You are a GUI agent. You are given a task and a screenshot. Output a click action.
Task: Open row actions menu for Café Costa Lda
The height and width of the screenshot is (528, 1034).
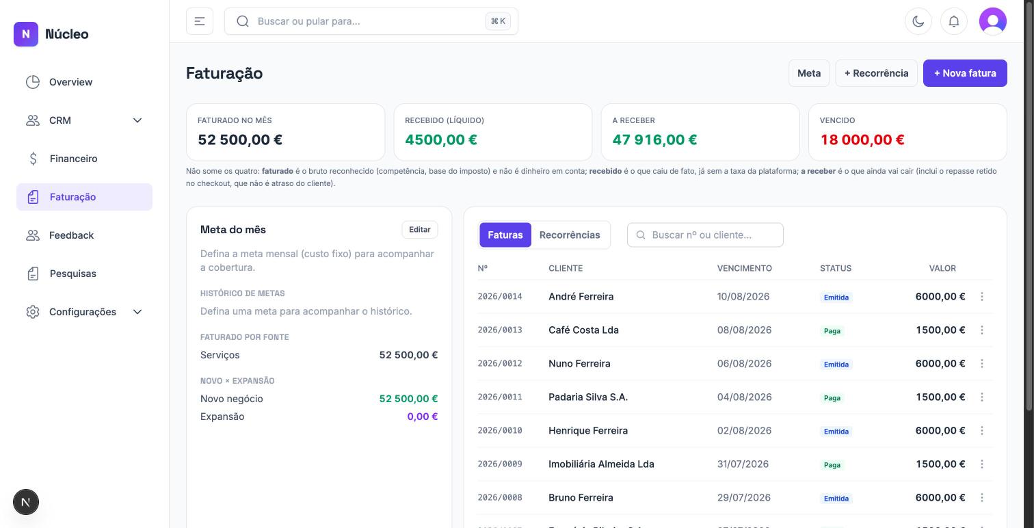[982, 330]
